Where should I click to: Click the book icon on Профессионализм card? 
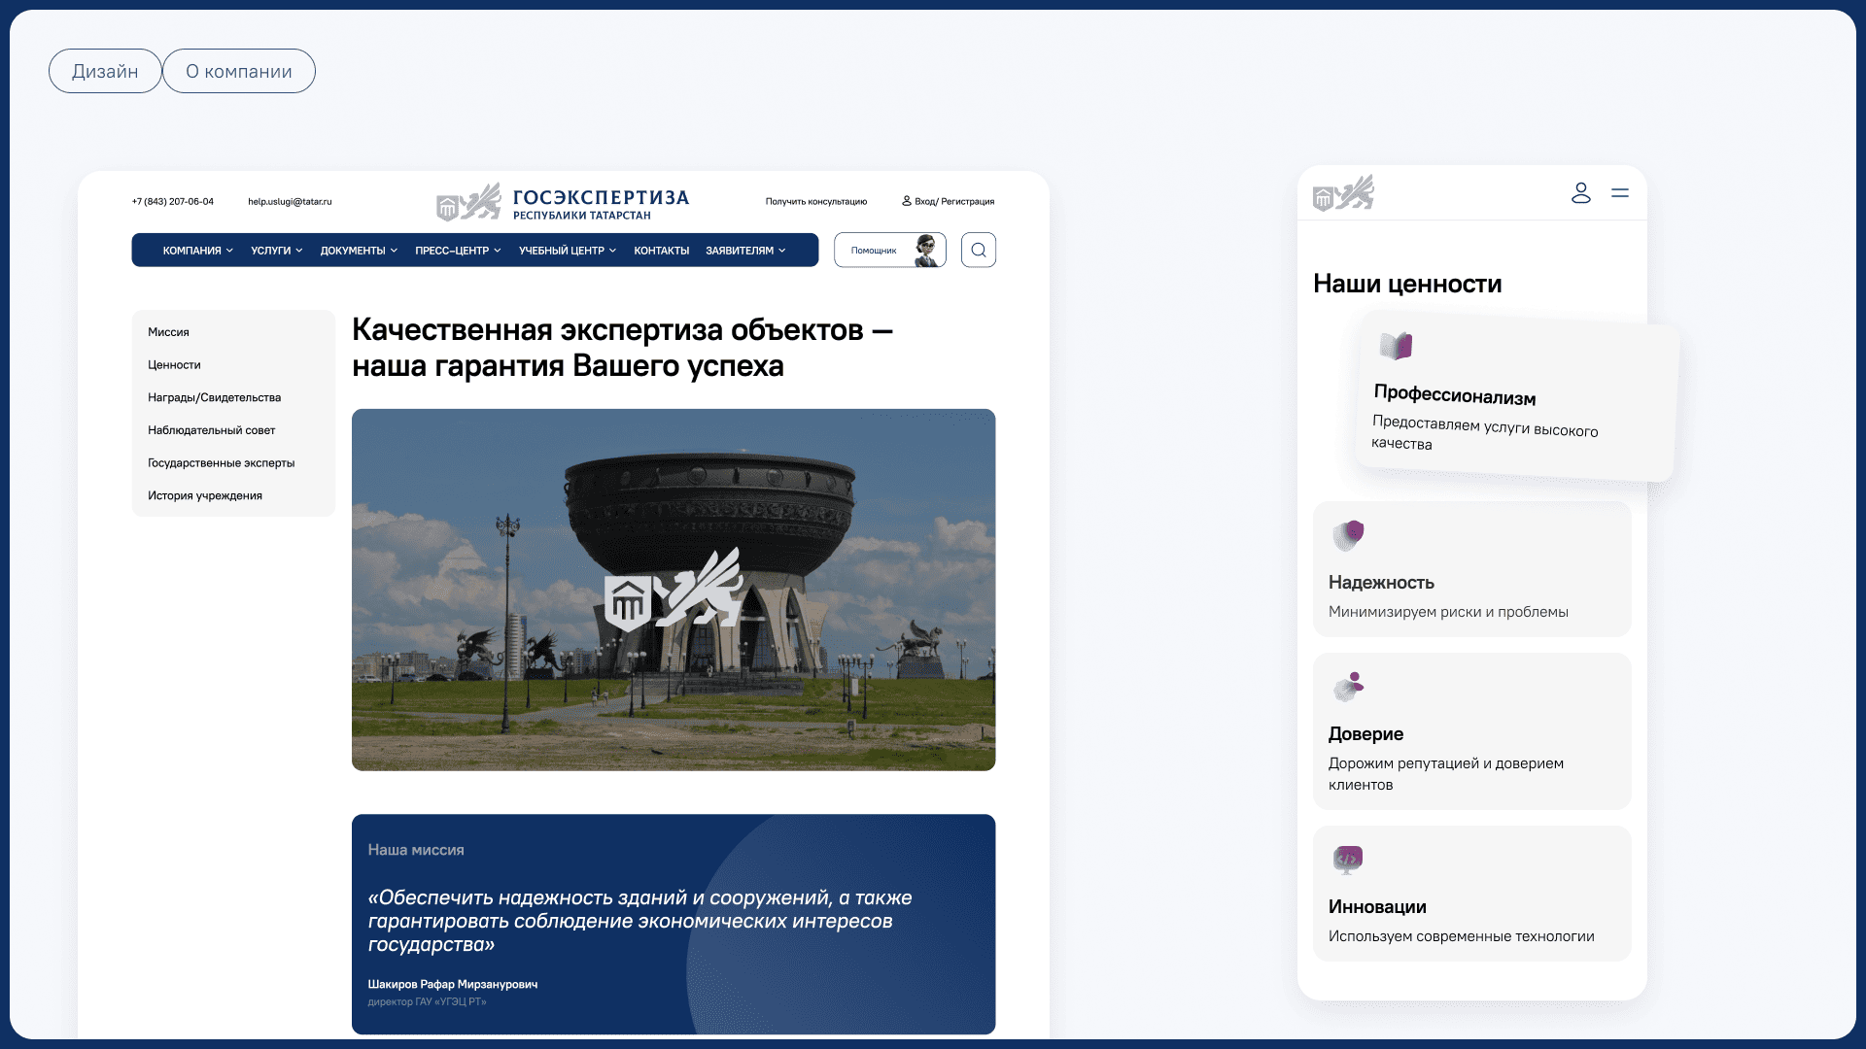click(1396, 346)
